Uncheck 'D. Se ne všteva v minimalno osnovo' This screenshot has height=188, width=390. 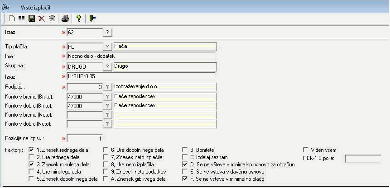[x=185, y=164]
